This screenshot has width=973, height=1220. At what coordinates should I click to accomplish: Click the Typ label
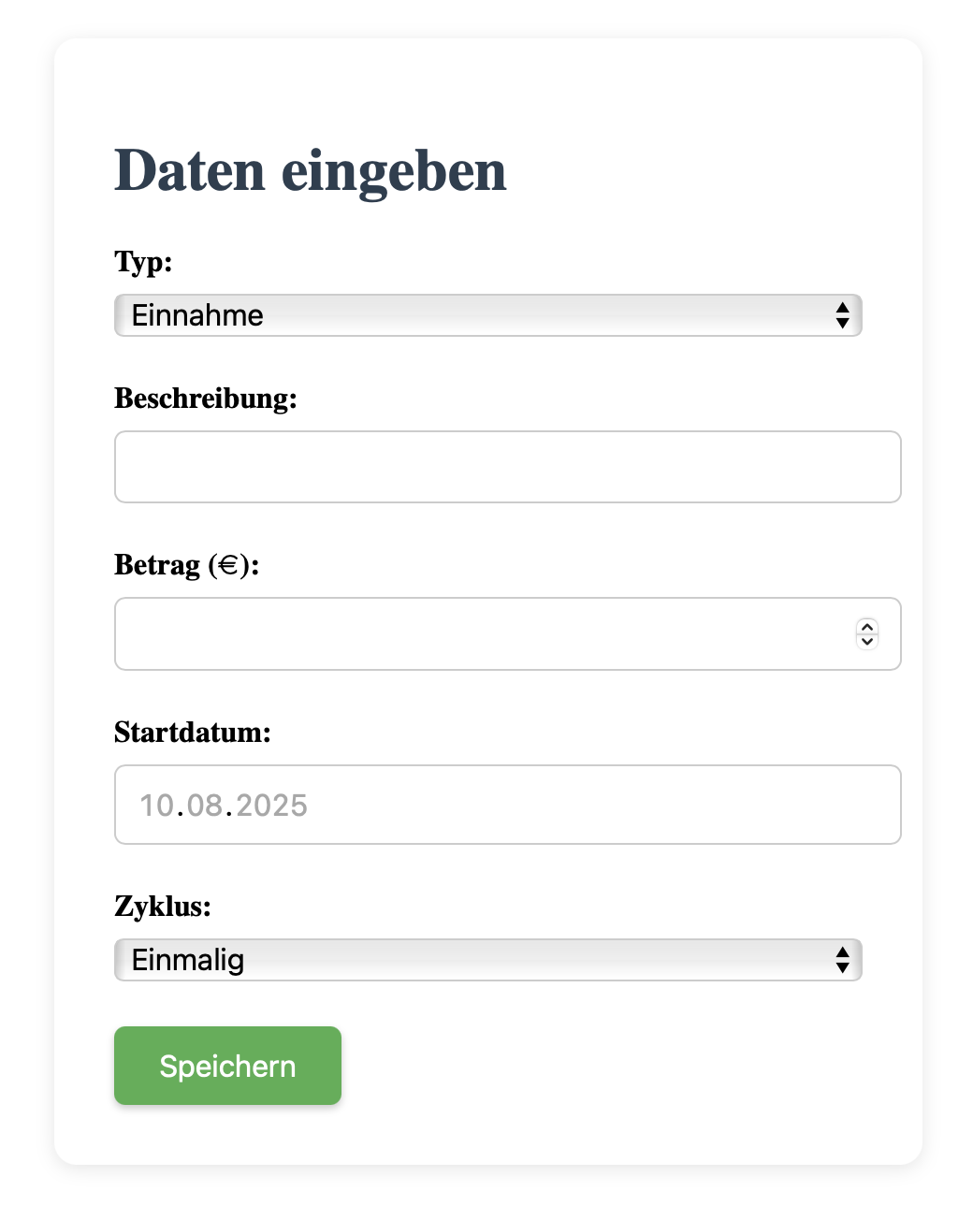coord(142,263)
